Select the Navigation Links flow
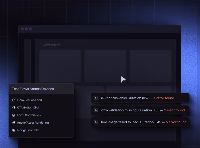Screen dimensions: 200x148 tap(28, 130)
